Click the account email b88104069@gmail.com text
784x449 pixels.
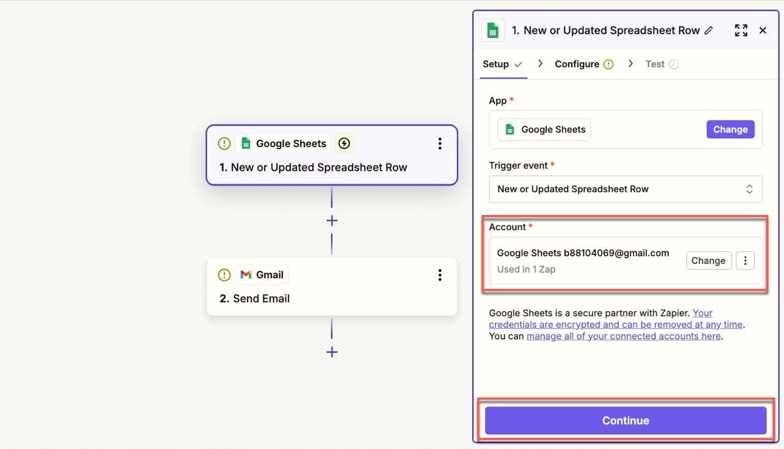pyautogui.click(x=617, y=253)
